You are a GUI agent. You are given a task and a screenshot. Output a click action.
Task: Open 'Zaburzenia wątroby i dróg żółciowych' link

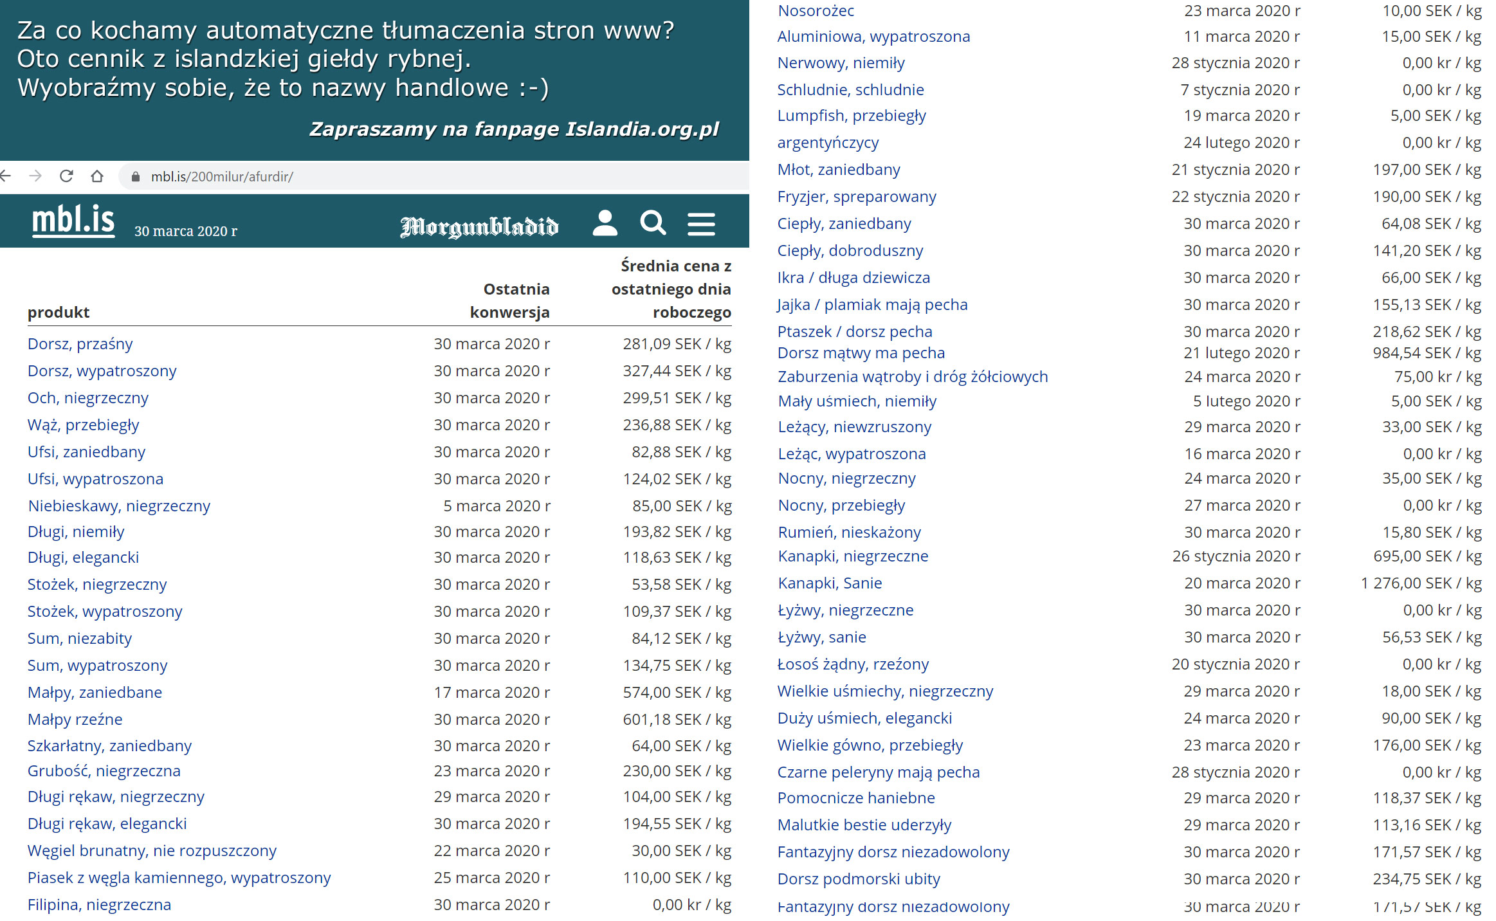913,377
